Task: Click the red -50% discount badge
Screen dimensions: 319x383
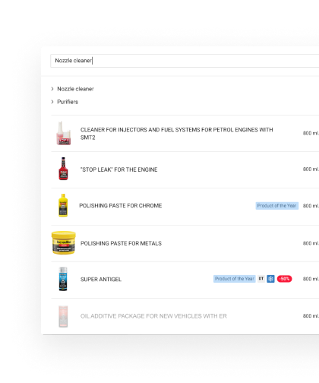Action: pos(285,279)
